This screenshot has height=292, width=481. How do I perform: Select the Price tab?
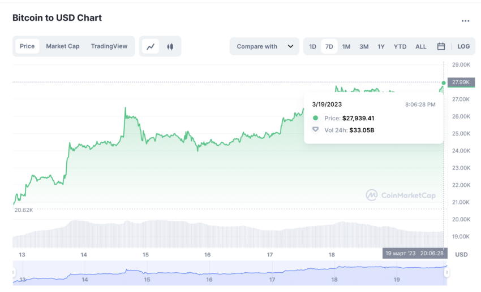[27, 46]
